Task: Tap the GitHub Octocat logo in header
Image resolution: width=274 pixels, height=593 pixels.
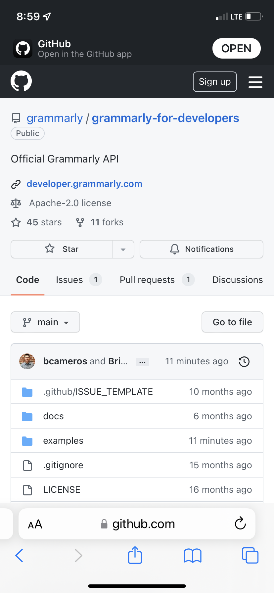Action: tap(21, 81)
